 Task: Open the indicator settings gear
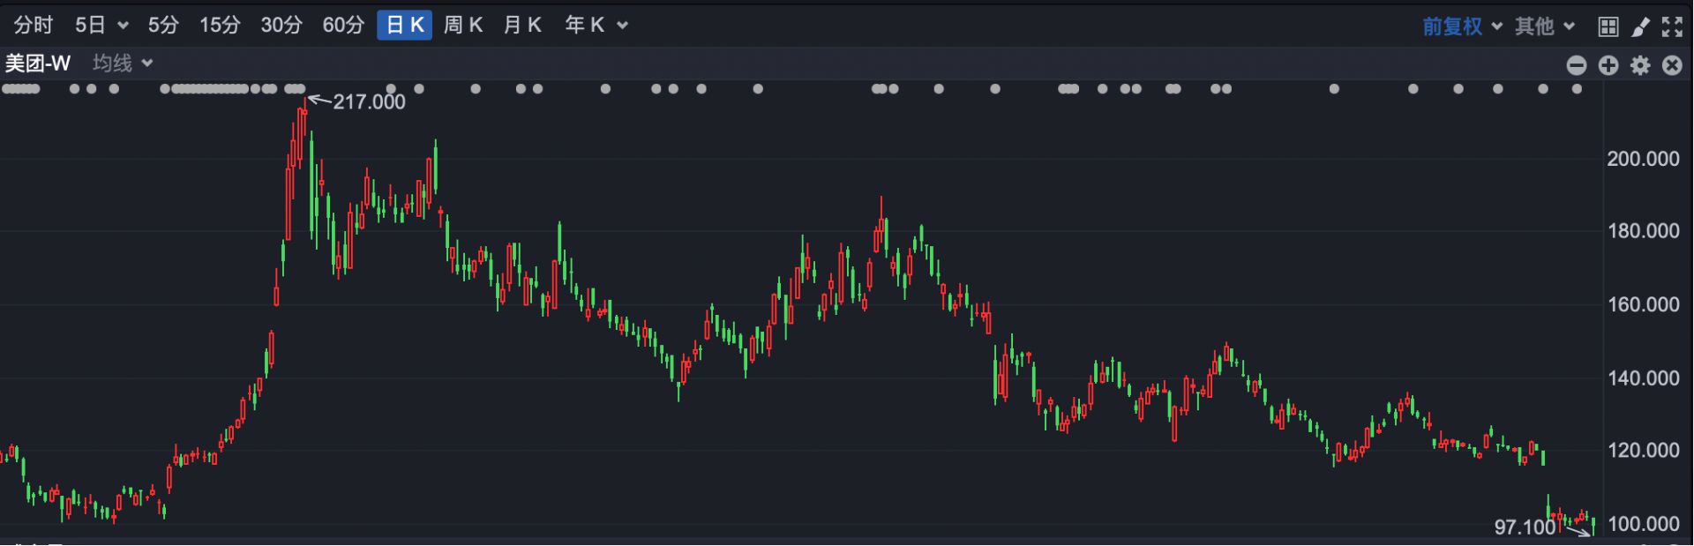coord(1640,65)
